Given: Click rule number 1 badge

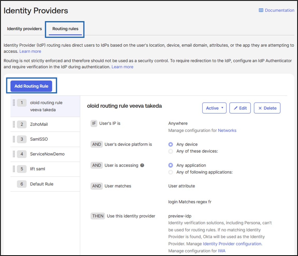Looking at the screenshot, I should (22, 103).
